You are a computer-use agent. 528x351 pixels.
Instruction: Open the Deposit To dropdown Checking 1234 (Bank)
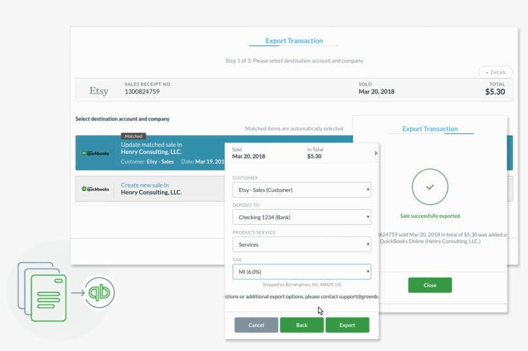(x=302, y=217)
